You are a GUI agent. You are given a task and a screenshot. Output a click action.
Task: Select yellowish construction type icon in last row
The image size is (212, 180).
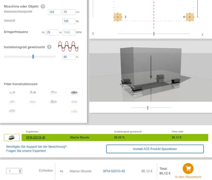(x=74, y=111)
